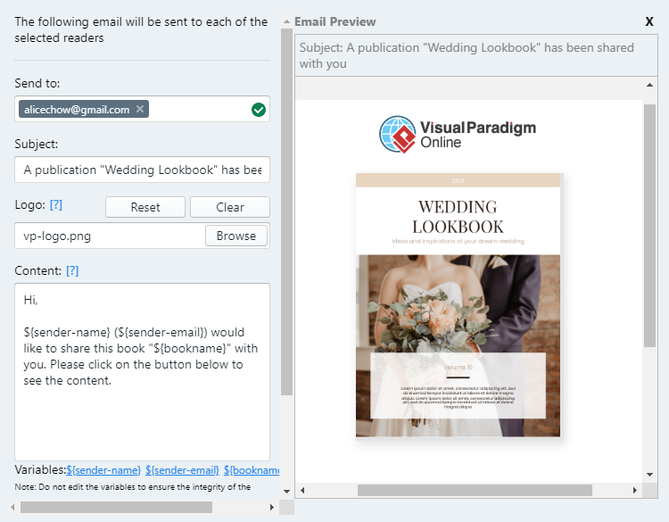Insert the ${sender-name} variable

pos(103,470)
